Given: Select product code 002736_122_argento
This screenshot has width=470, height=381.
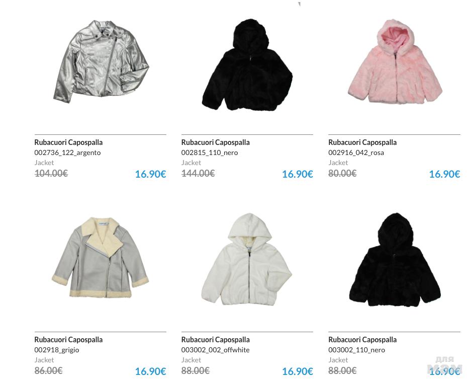Looking at the screenshot, I should coord(67,153).
